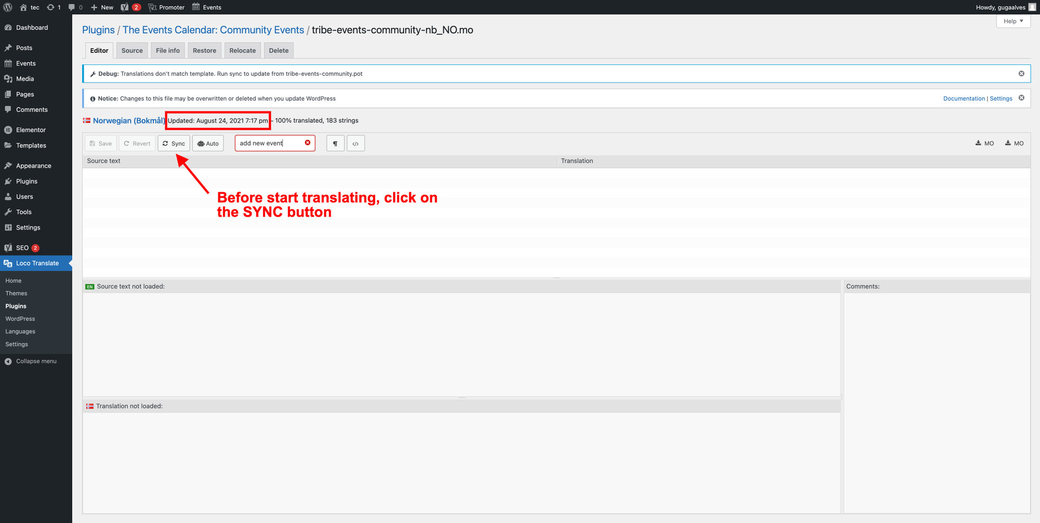Open the updates icon in the admin bar
This screenshot has width=1040, height=523.
tap(54, 7)
